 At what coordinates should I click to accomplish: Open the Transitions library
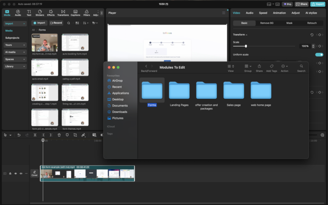pos(63,12)
